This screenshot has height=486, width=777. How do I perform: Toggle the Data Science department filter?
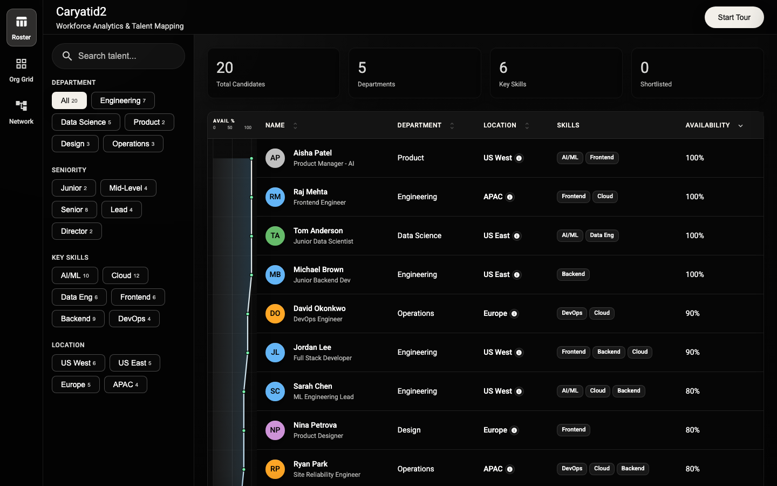click(86, 122)
